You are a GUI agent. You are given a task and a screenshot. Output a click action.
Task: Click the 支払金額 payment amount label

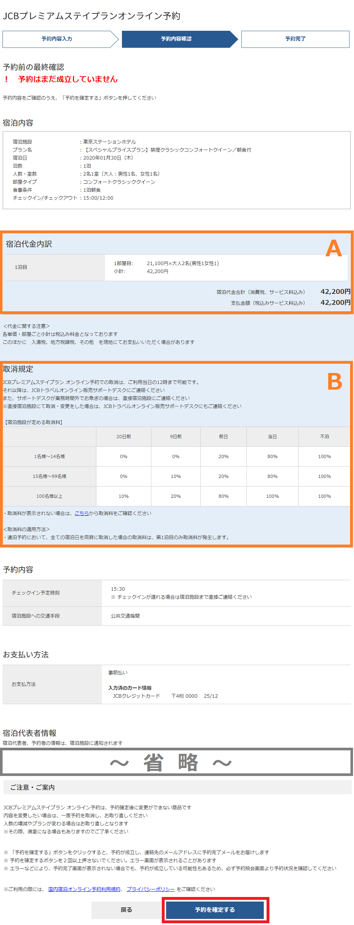268,303
